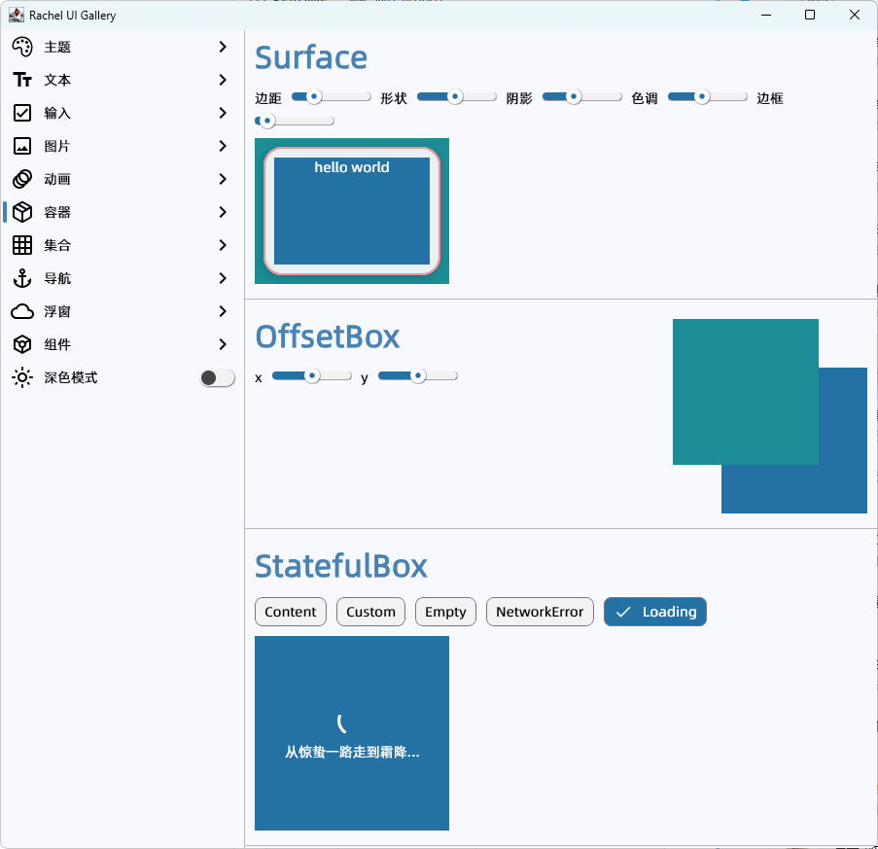Click the OffsetBox x slider
Image resolution: width=878 pixels, height=849 pixels.
312,375
